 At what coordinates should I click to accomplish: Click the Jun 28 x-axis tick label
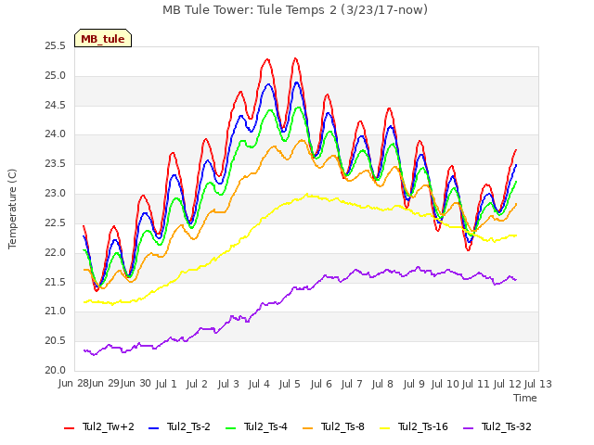73,384
